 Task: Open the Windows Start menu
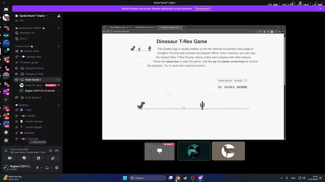125,178
